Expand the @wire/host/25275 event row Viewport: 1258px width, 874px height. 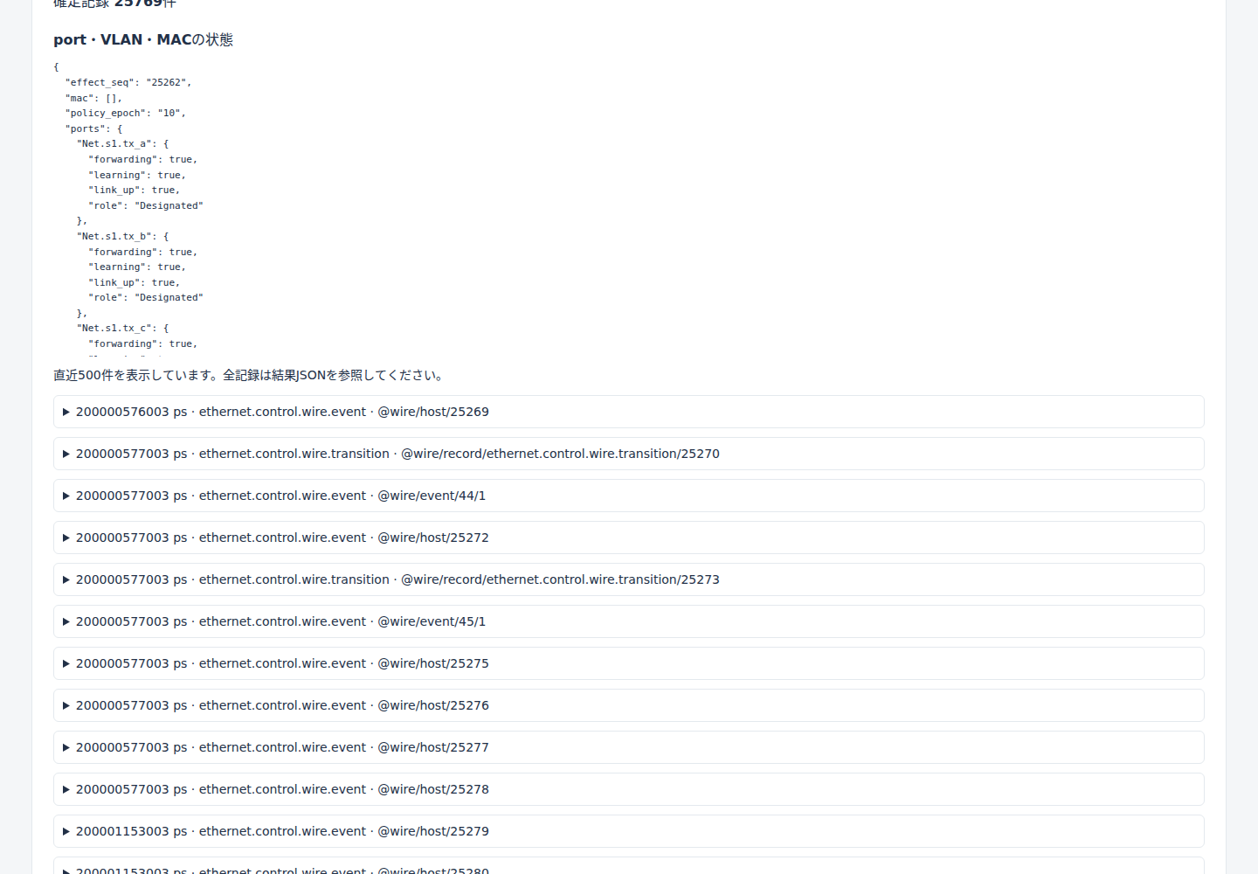pos(628,663)
